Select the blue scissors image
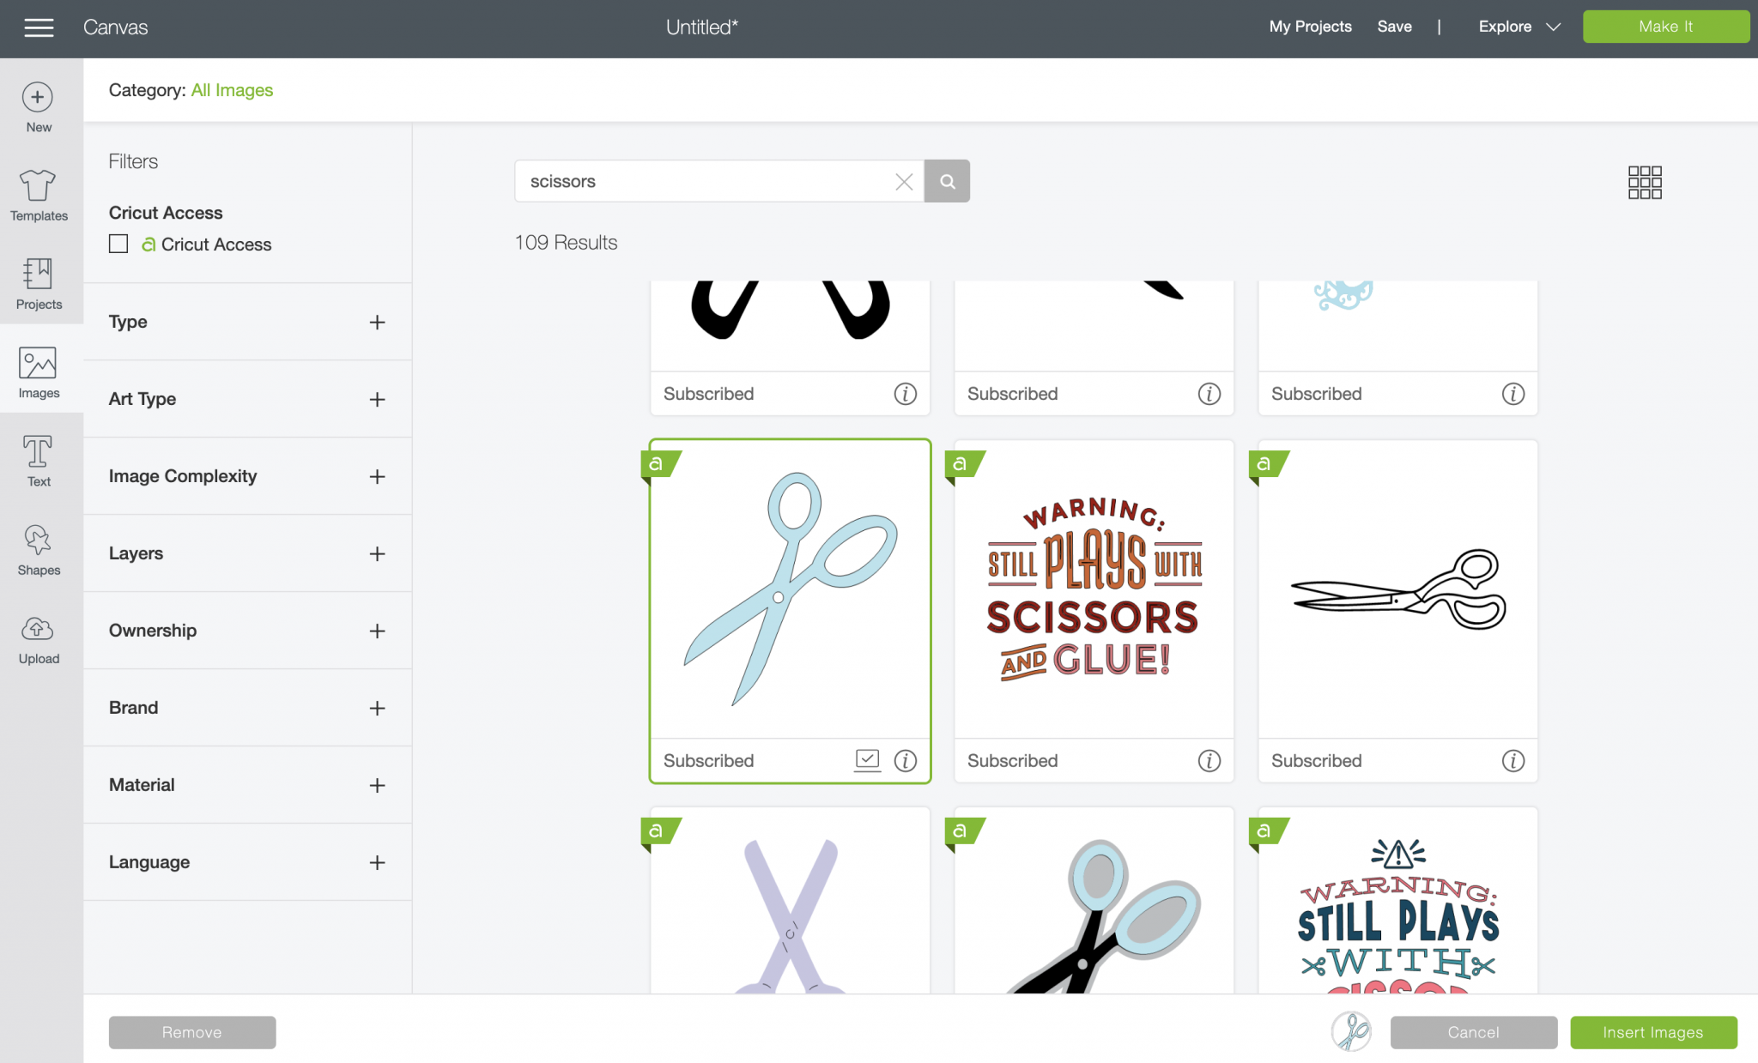 click(x=790, y=589)
